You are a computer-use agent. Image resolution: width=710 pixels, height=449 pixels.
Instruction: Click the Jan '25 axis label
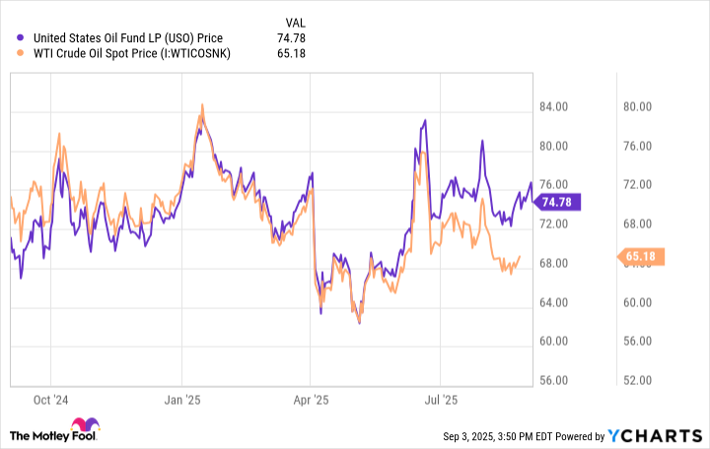[182, 401]
